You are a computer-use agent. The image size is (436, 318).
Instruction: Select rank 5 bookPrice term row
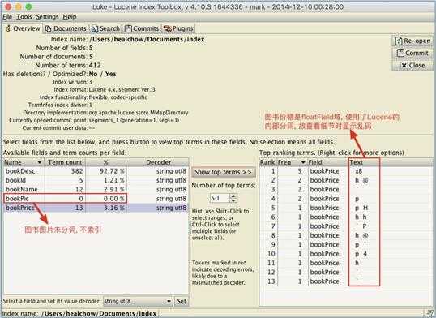point(345,208)
